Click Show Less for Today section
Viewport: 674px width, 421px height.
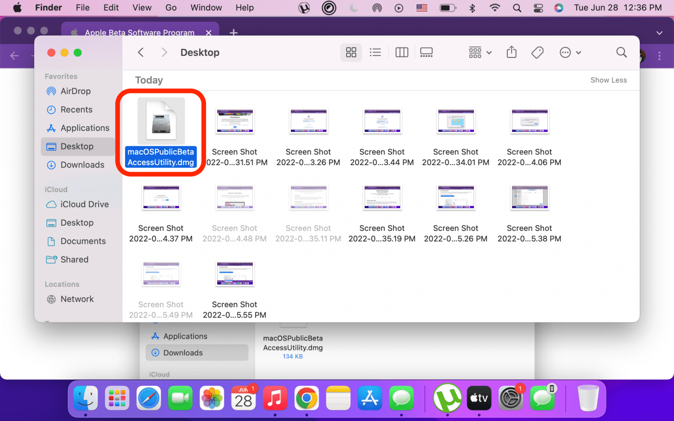pyautogui.click(x=608, y=80)
